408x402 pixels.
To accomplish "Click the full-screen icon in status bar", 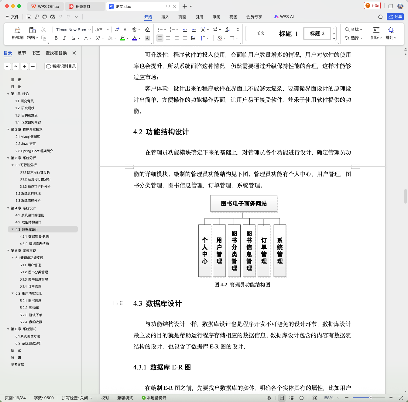I will (x=401, y=398).
